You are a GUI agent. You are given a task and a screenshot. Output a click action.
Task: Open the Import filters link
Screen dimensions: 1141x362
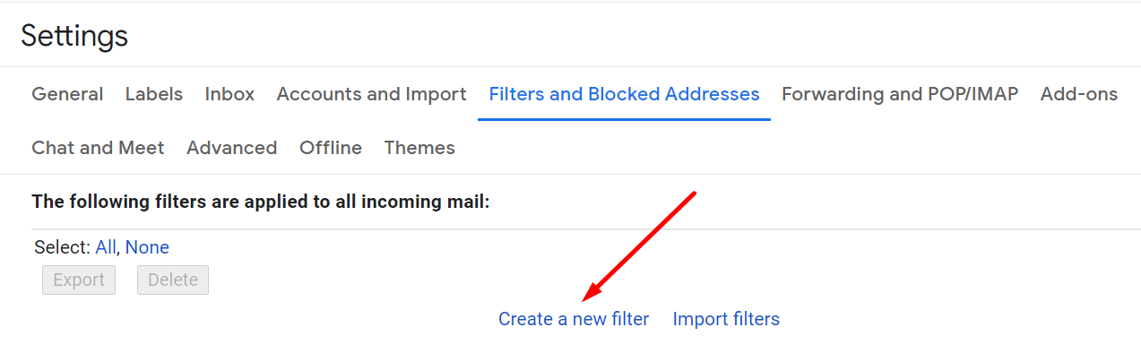(x=726, y=319)
